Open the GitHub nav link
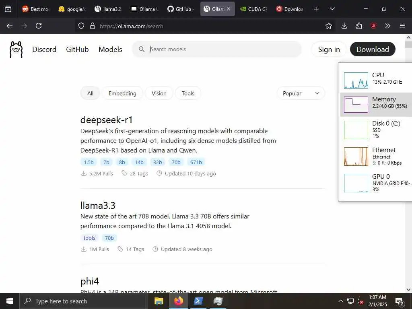 (x=77, y=49)
